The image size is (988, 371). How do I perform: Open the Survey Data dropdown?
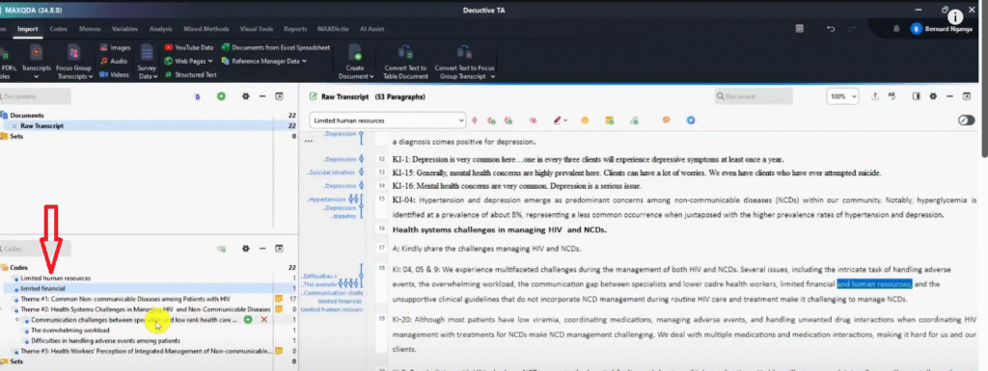(148, 62)
